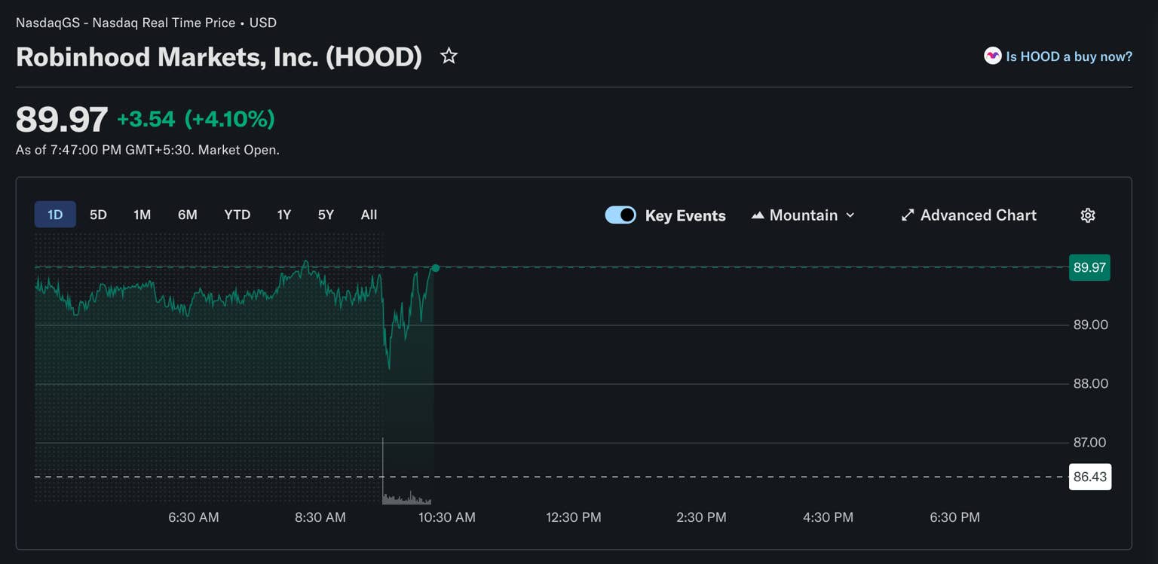Star HOOD to add to watchlist
Screen dimensions: 1158x564
click(449, 56)
